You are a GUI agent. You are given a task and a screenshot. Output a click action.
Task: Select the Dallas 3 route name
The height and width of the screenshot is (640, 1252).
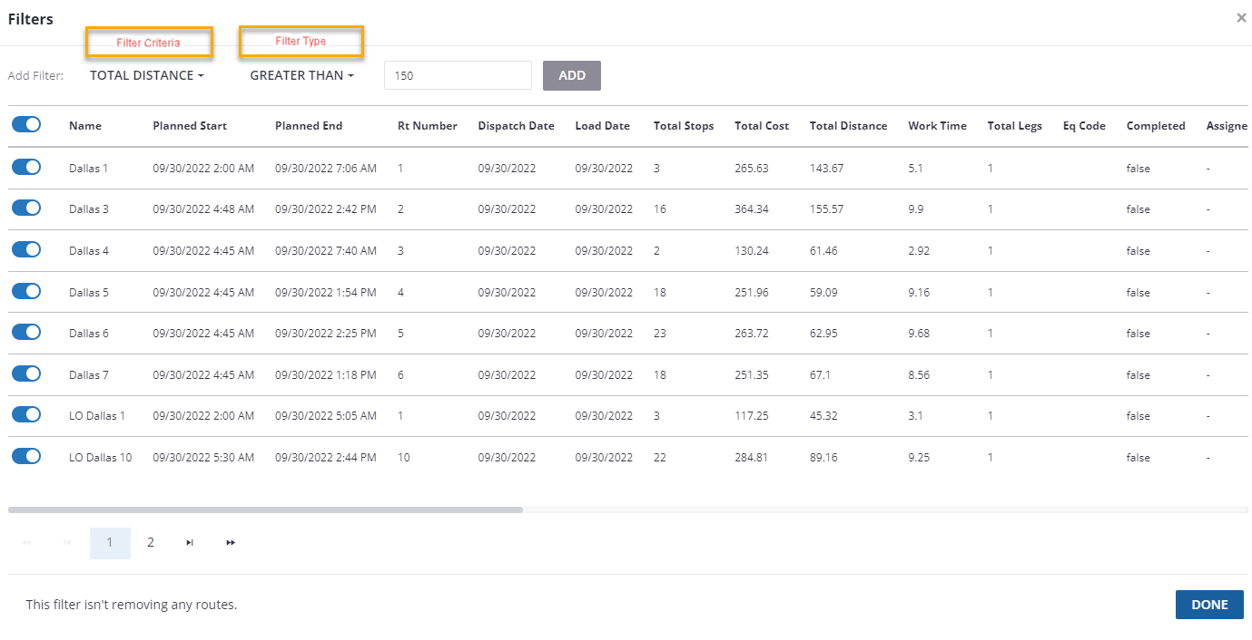(x=89, y=209)
